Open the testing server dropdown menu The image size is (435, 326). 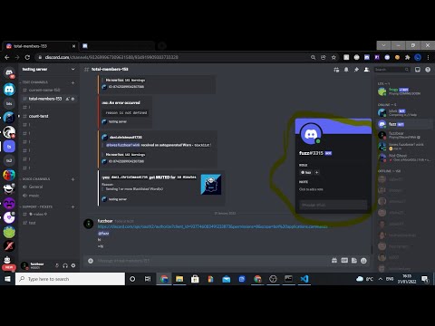click(72, 69)
